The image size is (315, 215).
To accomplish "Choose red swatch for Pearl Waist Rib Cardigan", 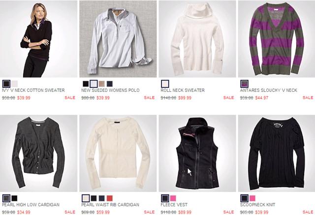I will point(110,198).
